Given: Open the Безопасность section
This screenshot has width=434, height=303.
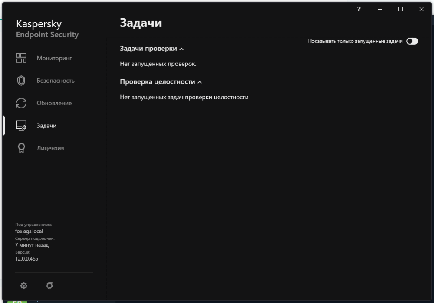Looking at the screenshot, I should point(56,81).
